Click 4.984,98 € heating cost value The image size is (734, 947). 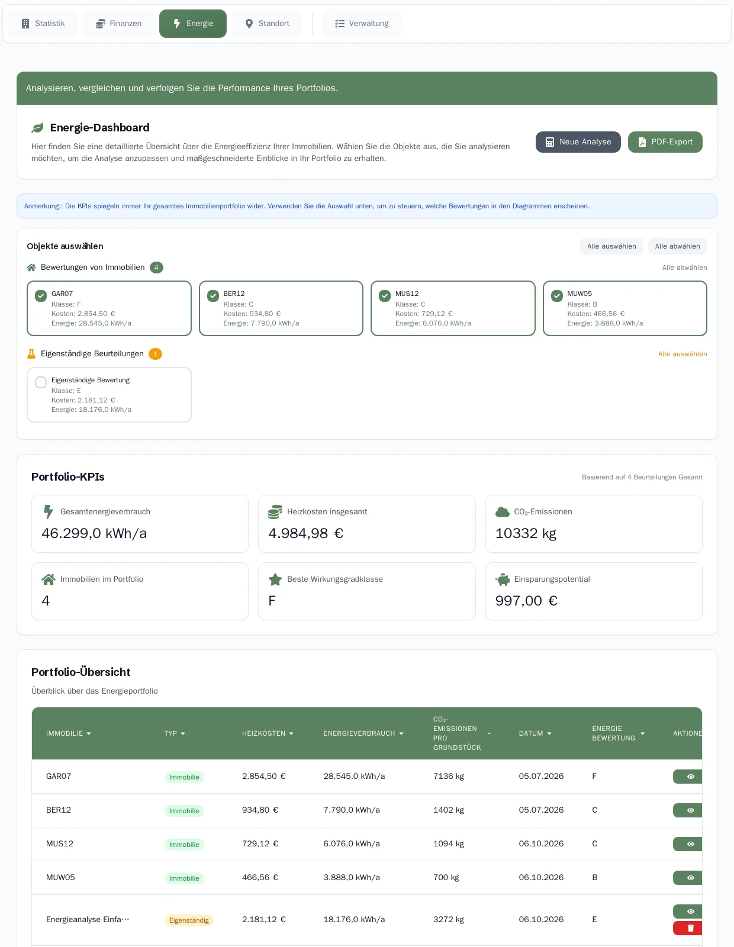click(306, 534)
